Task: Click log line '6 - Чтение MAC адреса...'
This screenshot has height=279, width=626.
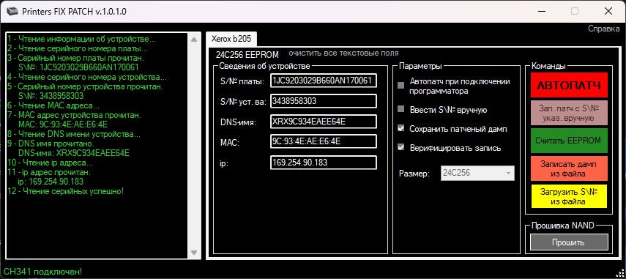Action: 53,105
